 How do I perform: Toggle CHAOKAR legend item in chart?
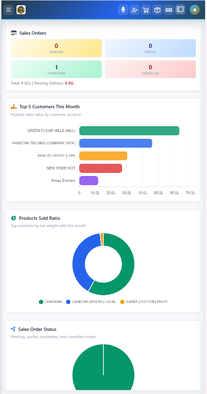[50, 301]
